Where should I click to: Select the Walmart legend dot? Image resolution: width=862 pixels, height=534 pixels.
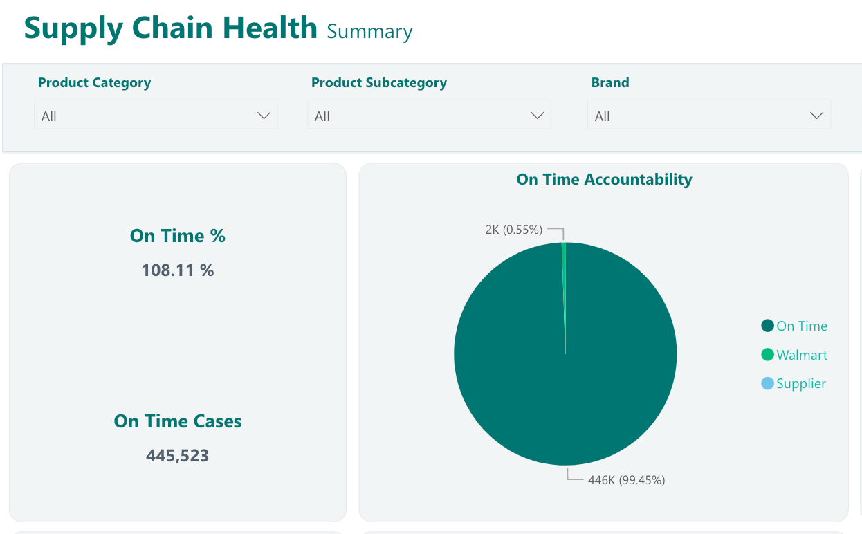pos(767,355)
